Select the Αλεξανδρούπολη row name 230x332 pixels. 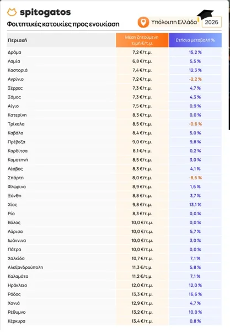pos(25,267)
